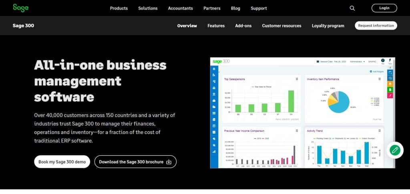The image size is (410, 194).
Task: Open the Products menu
Action: pyautogui.click(x=119, y=8)
